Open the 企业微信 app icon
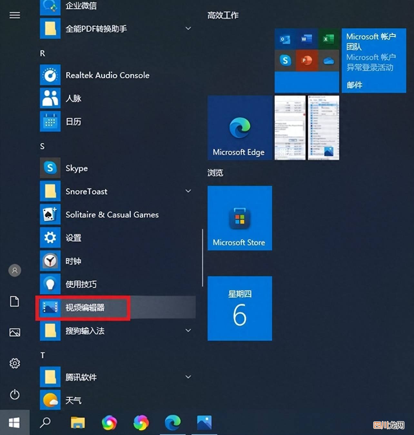This screenshot has height=435, width=414. 50,7
